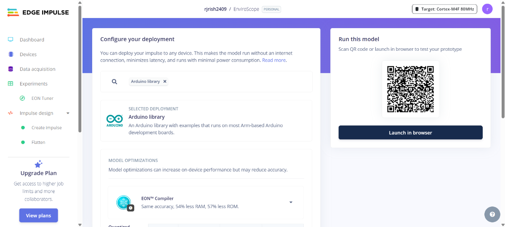Open Dashboard via its monitor icon
Viewport: 505px width, 227px height.
pos(11,39)
